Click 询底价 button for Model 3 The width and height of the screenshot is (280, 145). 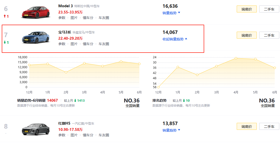[247, 9]
